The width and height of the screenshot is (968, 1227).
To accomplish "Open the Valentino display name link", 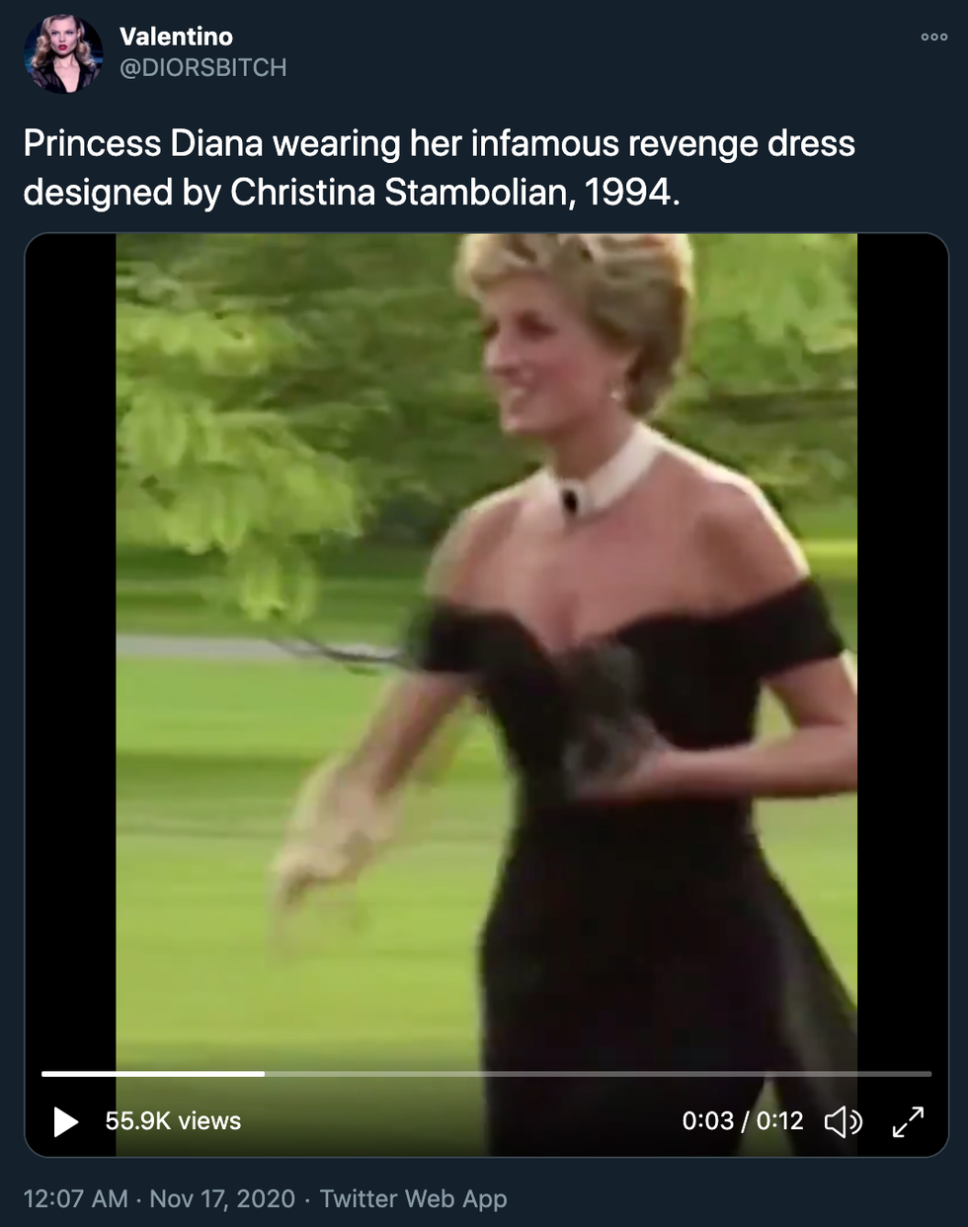I will 176,37.
